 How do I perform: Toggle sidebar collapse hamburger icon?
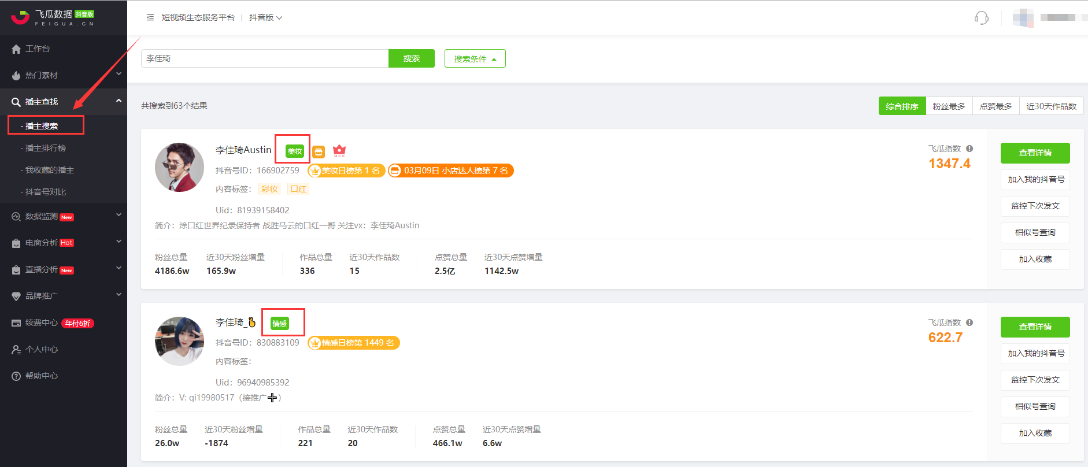click(x=150, y=18)
